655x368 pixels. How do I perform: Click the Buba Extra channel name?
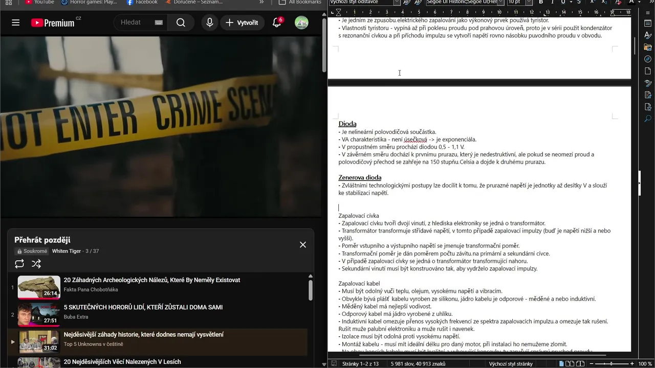point(76,317)
